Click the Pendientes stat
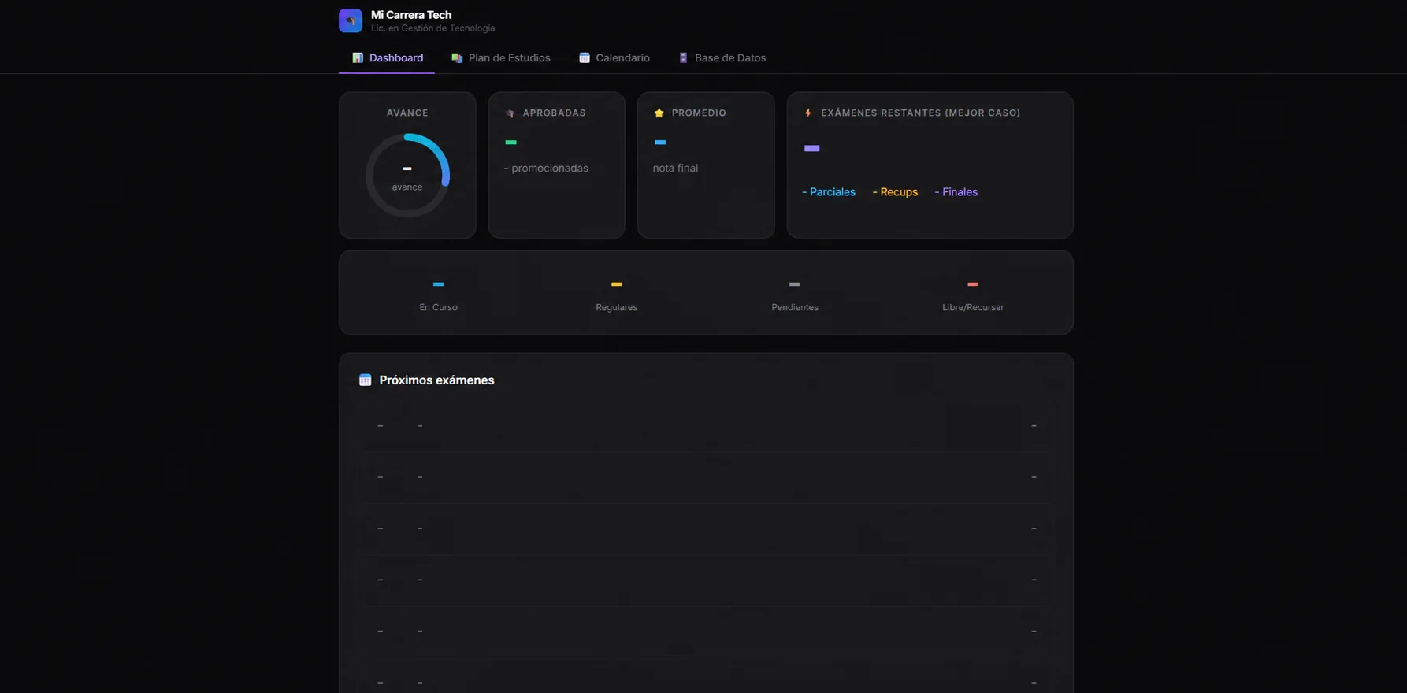The height and width of the screenshot is (693, 1407). click(795, 296)
